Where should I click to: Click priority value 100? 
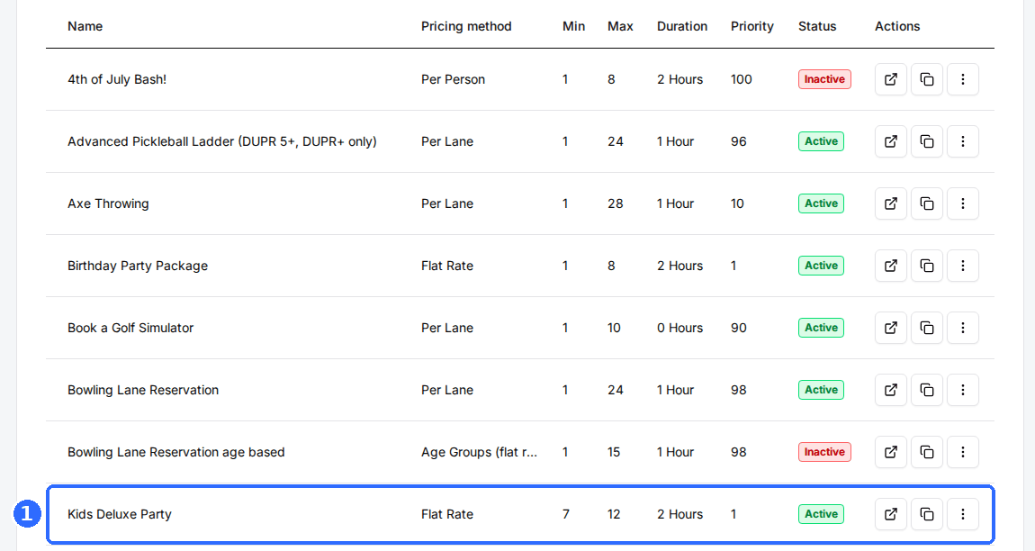742,79
